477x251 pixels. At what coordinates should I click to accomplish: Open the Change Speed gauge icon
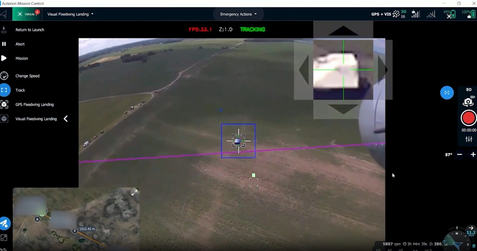pos(4,76)
